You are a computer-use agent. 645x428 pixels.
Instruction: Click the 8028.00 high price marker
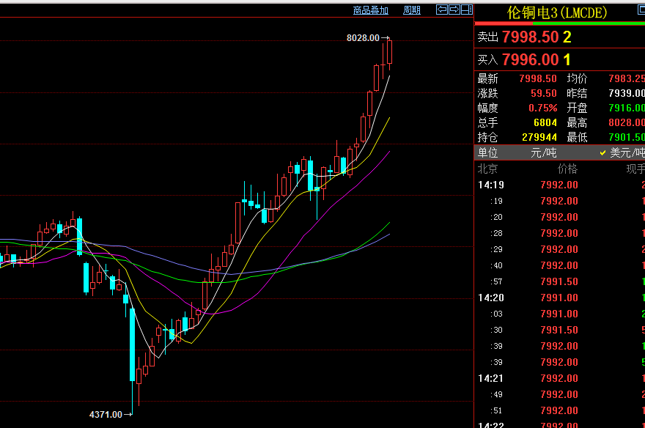pyautogui.click(x=363, y=37)
